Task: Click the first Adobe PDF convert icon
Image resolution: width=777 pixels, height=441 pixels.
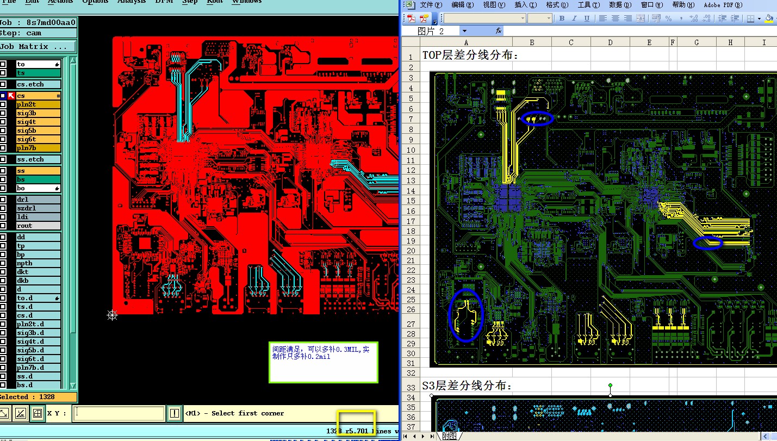Action: point(411,18)
